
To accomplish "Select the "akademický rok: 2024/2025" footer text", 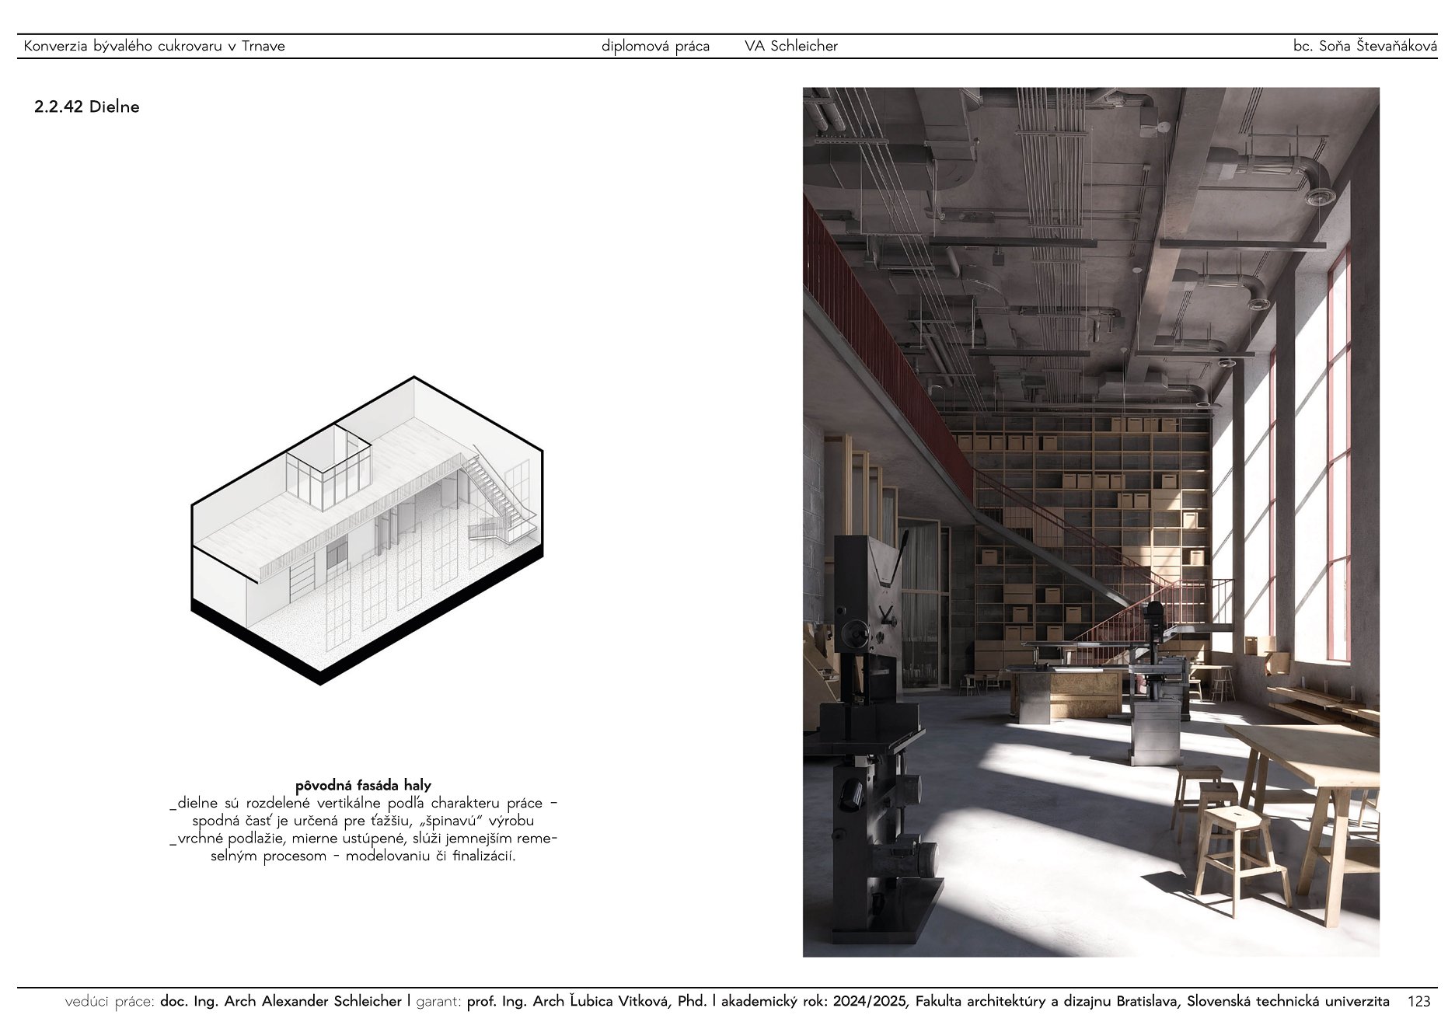I will (x=814, y=1002).
